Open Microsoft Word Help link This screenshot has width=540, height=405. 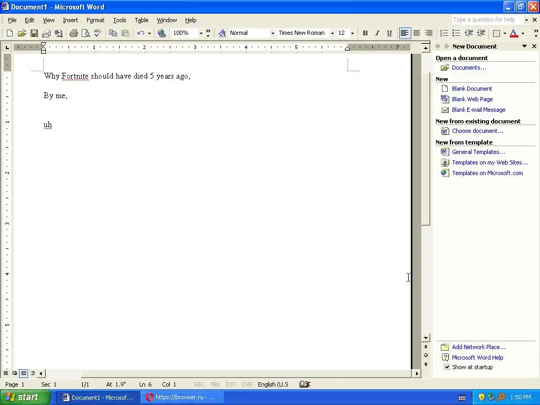click(x=477, y=358)
